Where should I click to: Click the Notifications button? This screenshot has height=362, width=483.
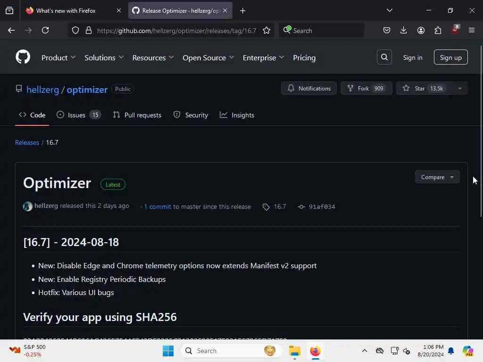pos(308,89)
